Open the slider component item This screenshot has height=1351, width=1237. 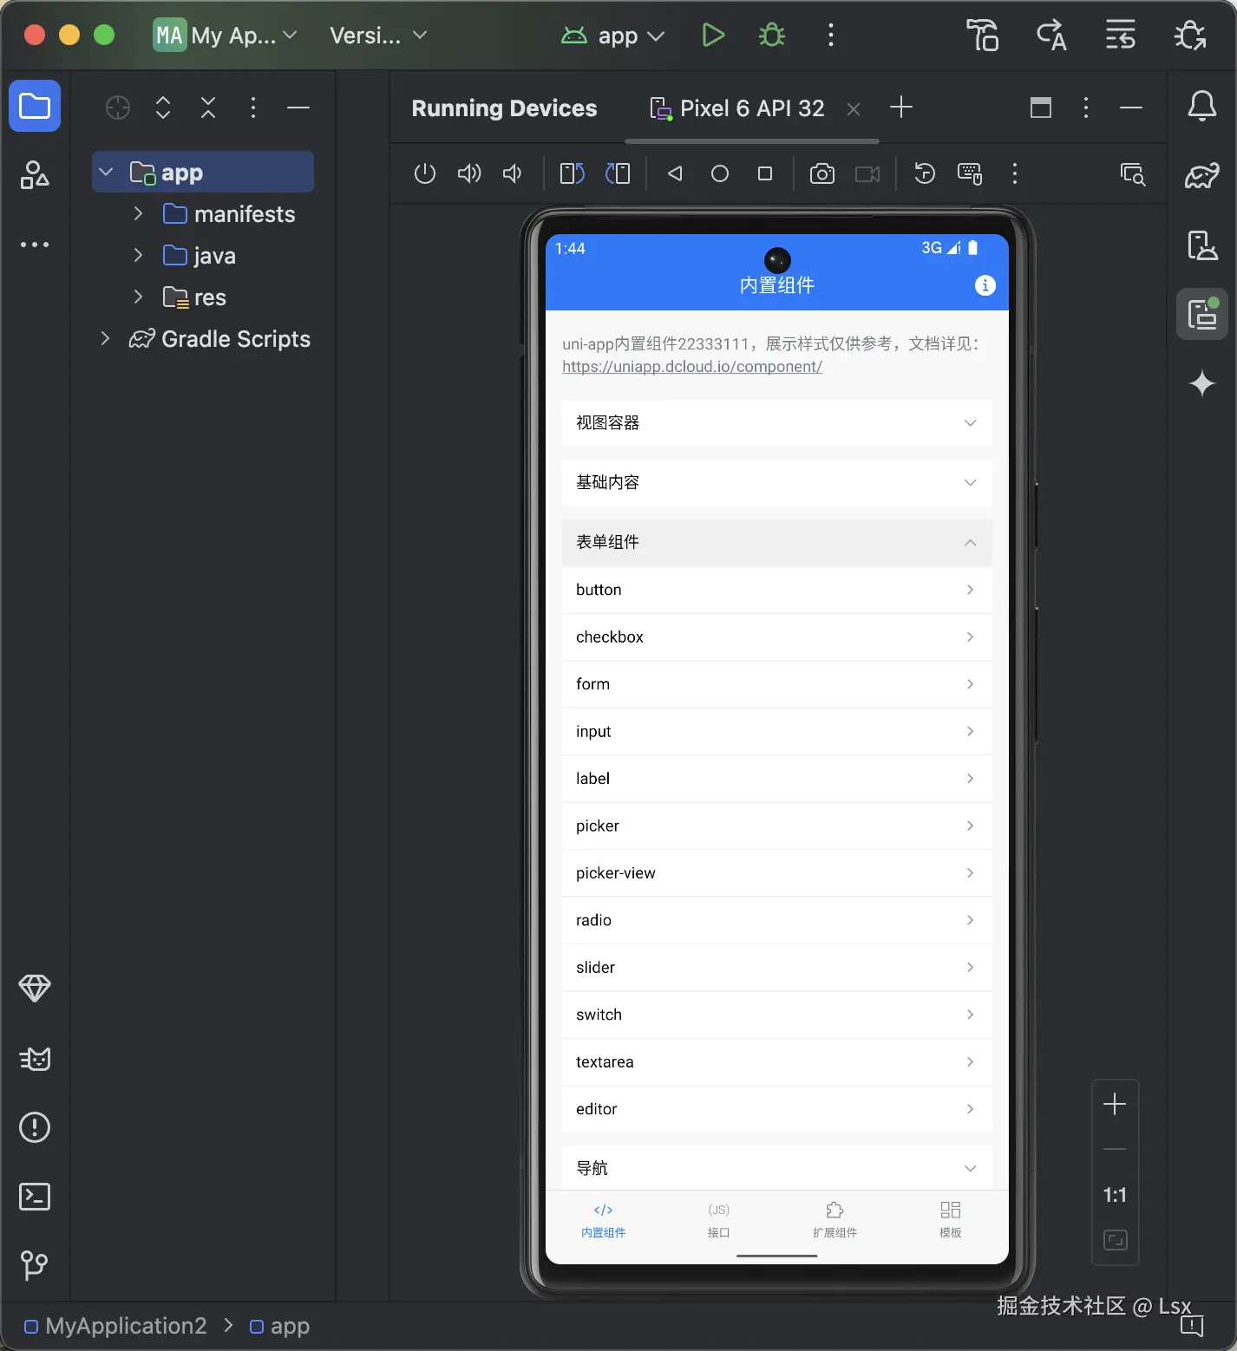776,968
